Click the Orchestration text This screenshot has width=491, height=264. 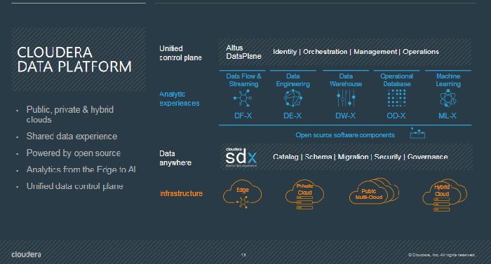[325, 52]
